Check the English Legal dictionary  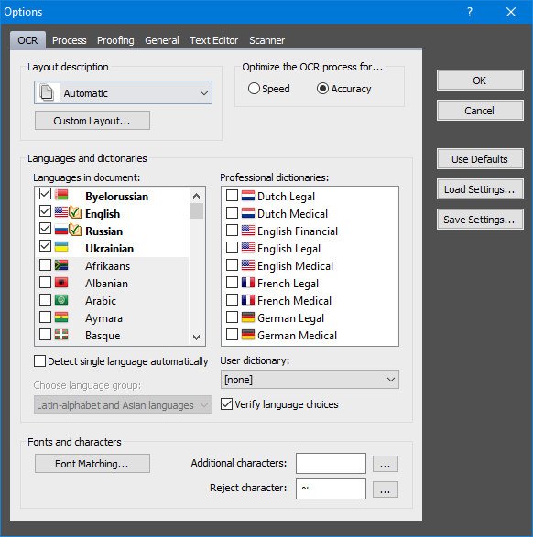tap(232, 247)
